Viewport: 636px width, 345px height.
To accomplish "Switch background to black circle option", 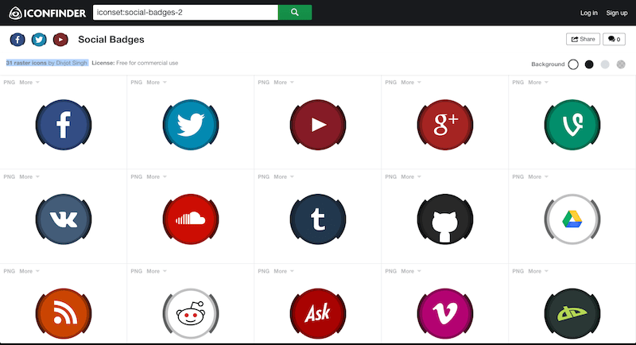I will click(589, 64).
